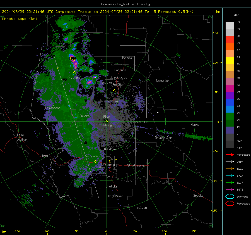Image resolution: width=251 pixels, height=235 pixels.
Task: Click the green echo streak near Hanna
Action: [199, 137]
